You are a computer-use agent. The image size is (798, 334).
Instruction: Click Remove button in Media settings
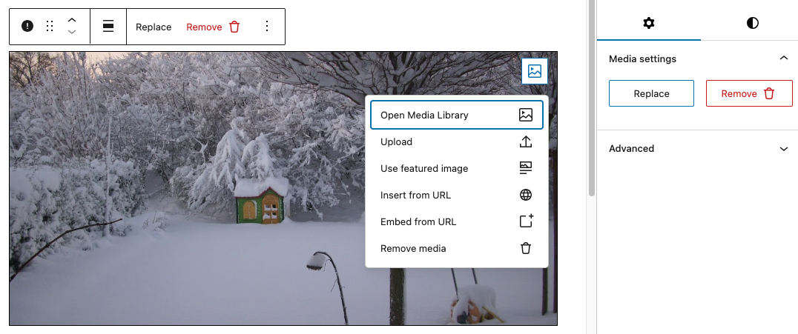tap(749, 93)
